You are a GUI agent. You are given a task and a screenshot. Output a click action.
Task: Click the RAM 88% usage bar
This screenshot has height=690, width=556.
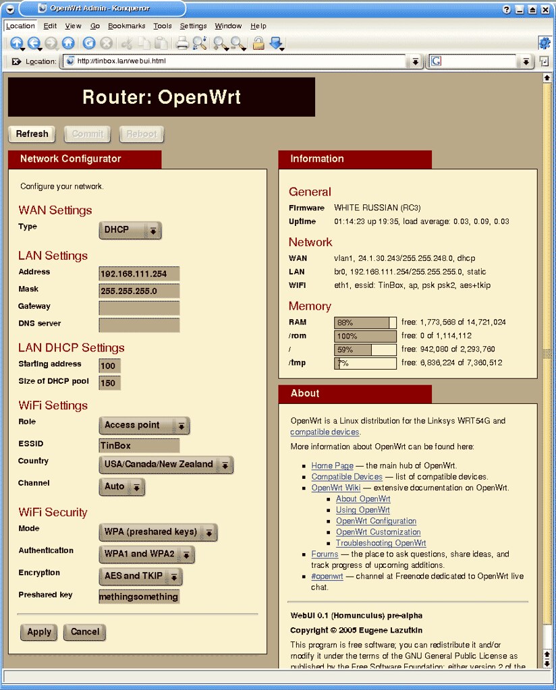tap(366, 322)
